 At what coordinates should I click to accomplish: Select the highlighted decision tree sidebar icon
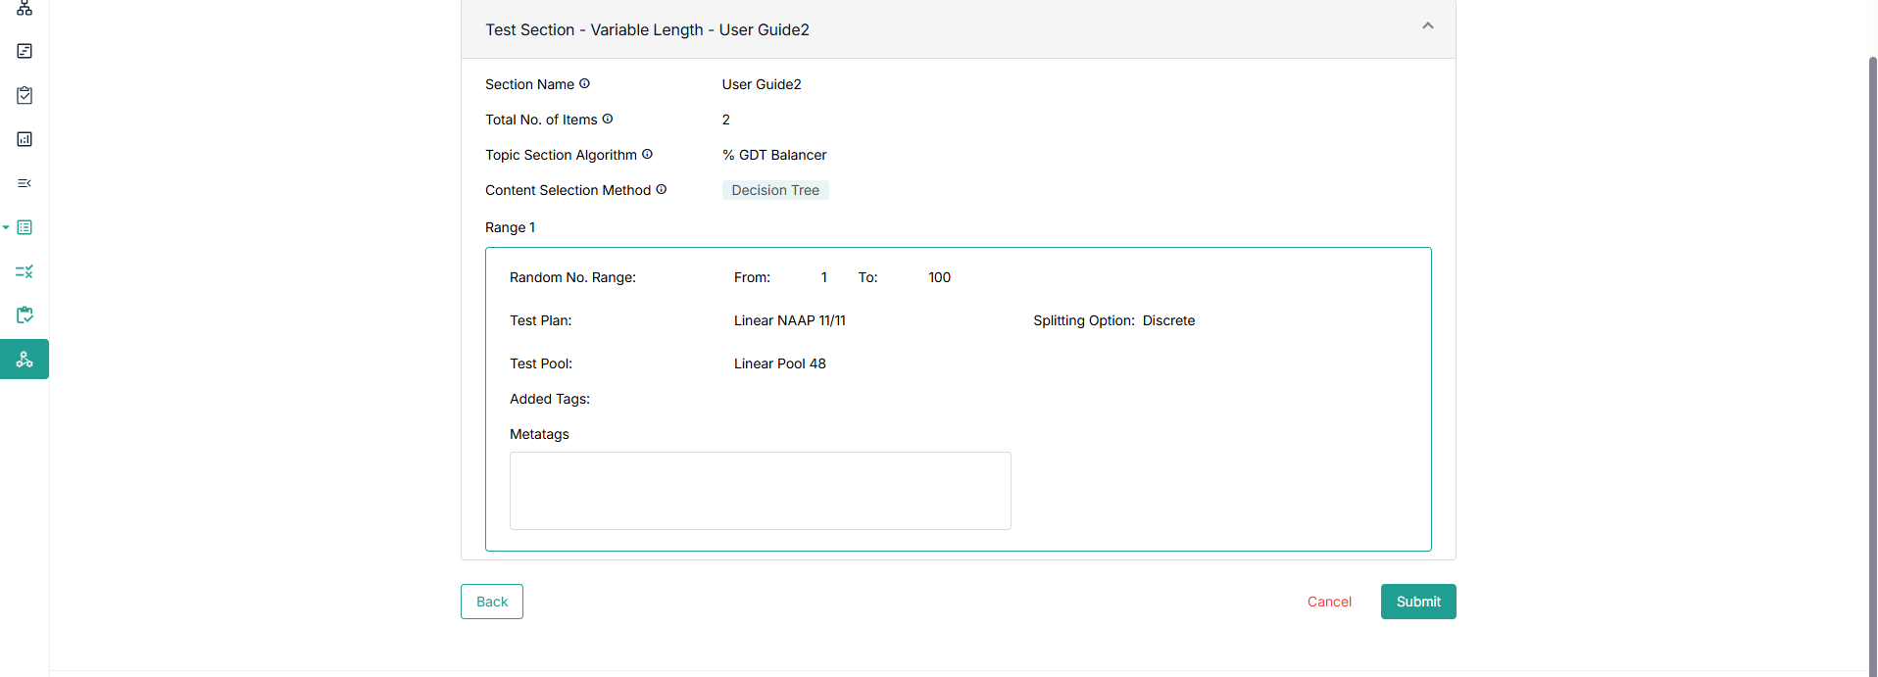pyautogui.click(x=25, y=360)
